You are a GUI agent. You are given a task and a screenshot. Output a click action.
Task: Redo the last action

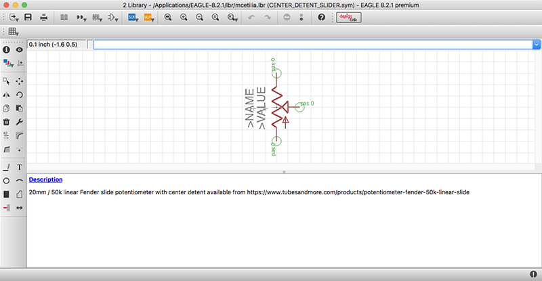click(x=267, y=18)
